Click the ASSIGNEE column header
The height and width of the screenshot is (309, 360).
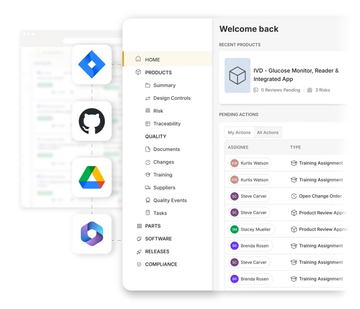coord(238,147)
